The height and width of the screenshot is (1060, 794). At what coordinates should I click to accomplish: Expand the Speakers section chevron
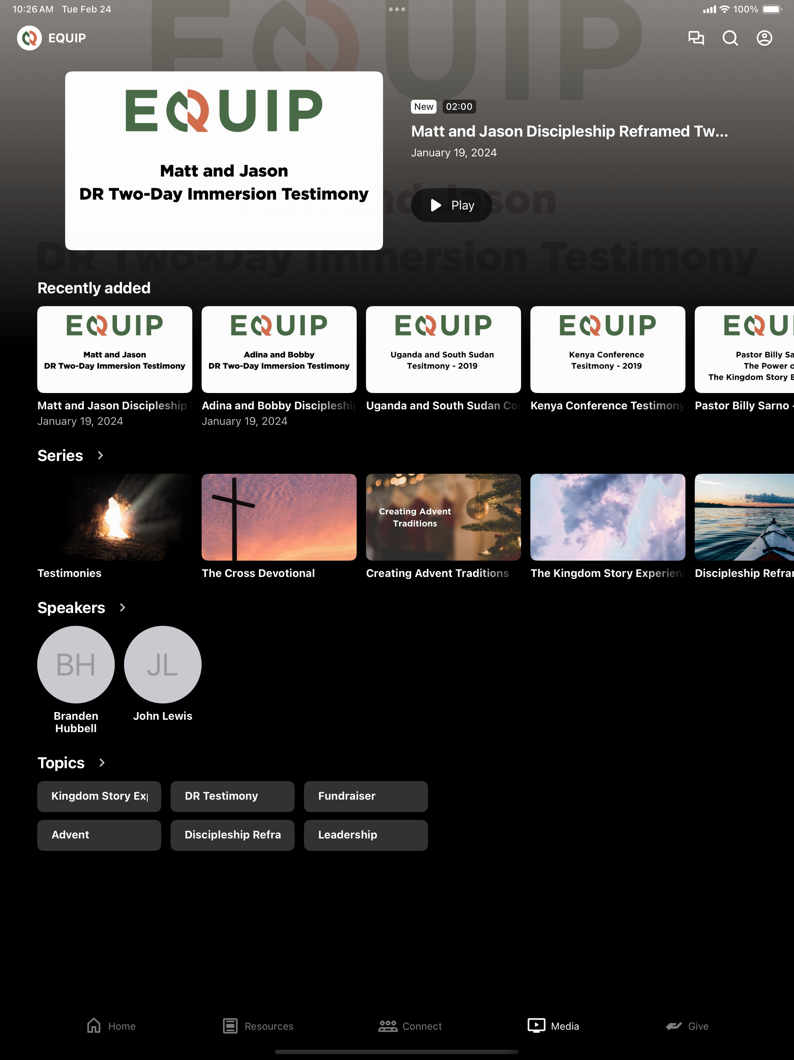[x=123, y=608]
